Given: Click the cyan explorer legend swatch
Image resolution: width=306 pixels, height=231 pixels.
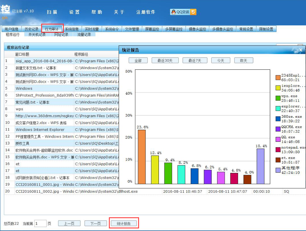Looking at the screenshot, I should tap(278, 108).
